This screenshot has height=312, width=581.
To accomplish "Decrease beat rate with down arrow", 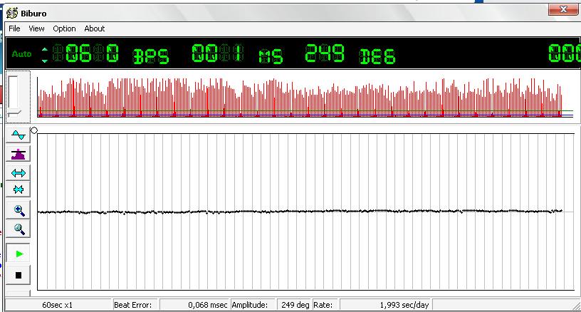I will point(46,60).
